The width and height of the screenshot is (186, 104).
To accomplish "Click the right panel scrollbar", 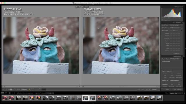I will (x=184, y=40).
